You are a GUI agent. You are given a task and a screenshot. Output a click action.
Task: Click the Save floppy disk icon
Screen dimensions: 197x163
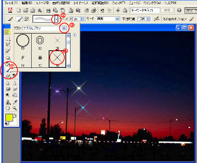point(48,11)
